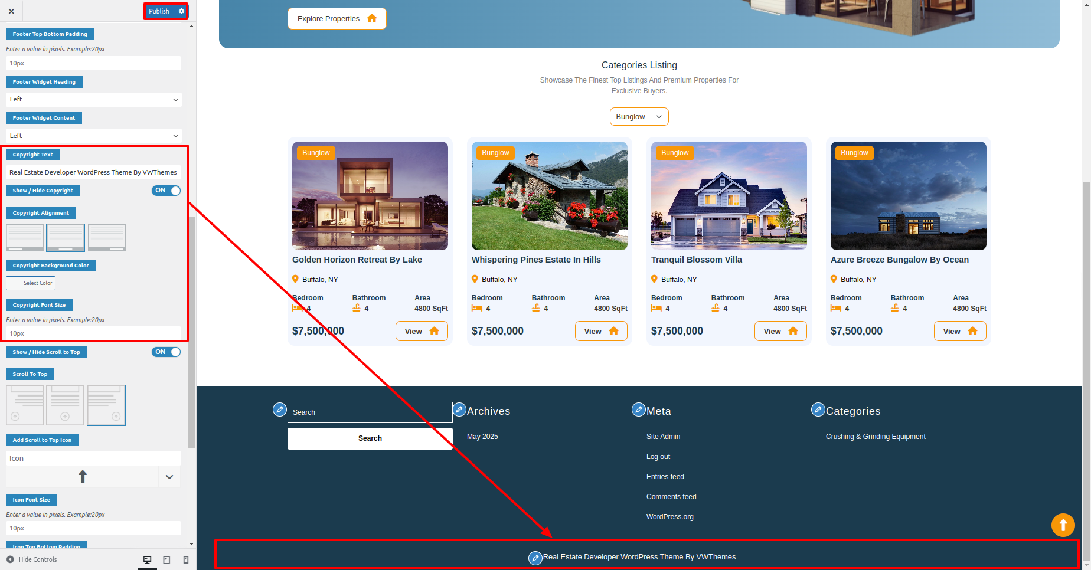Image resolution: width=1091 pixels, height=570 pixels.
Task: Switch to the mobile preview icon
Action: (x=186, y=559)
